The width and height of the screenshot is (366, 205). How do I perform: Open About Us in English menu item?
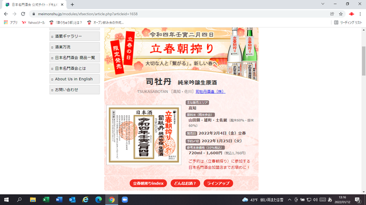click(74, 79)
